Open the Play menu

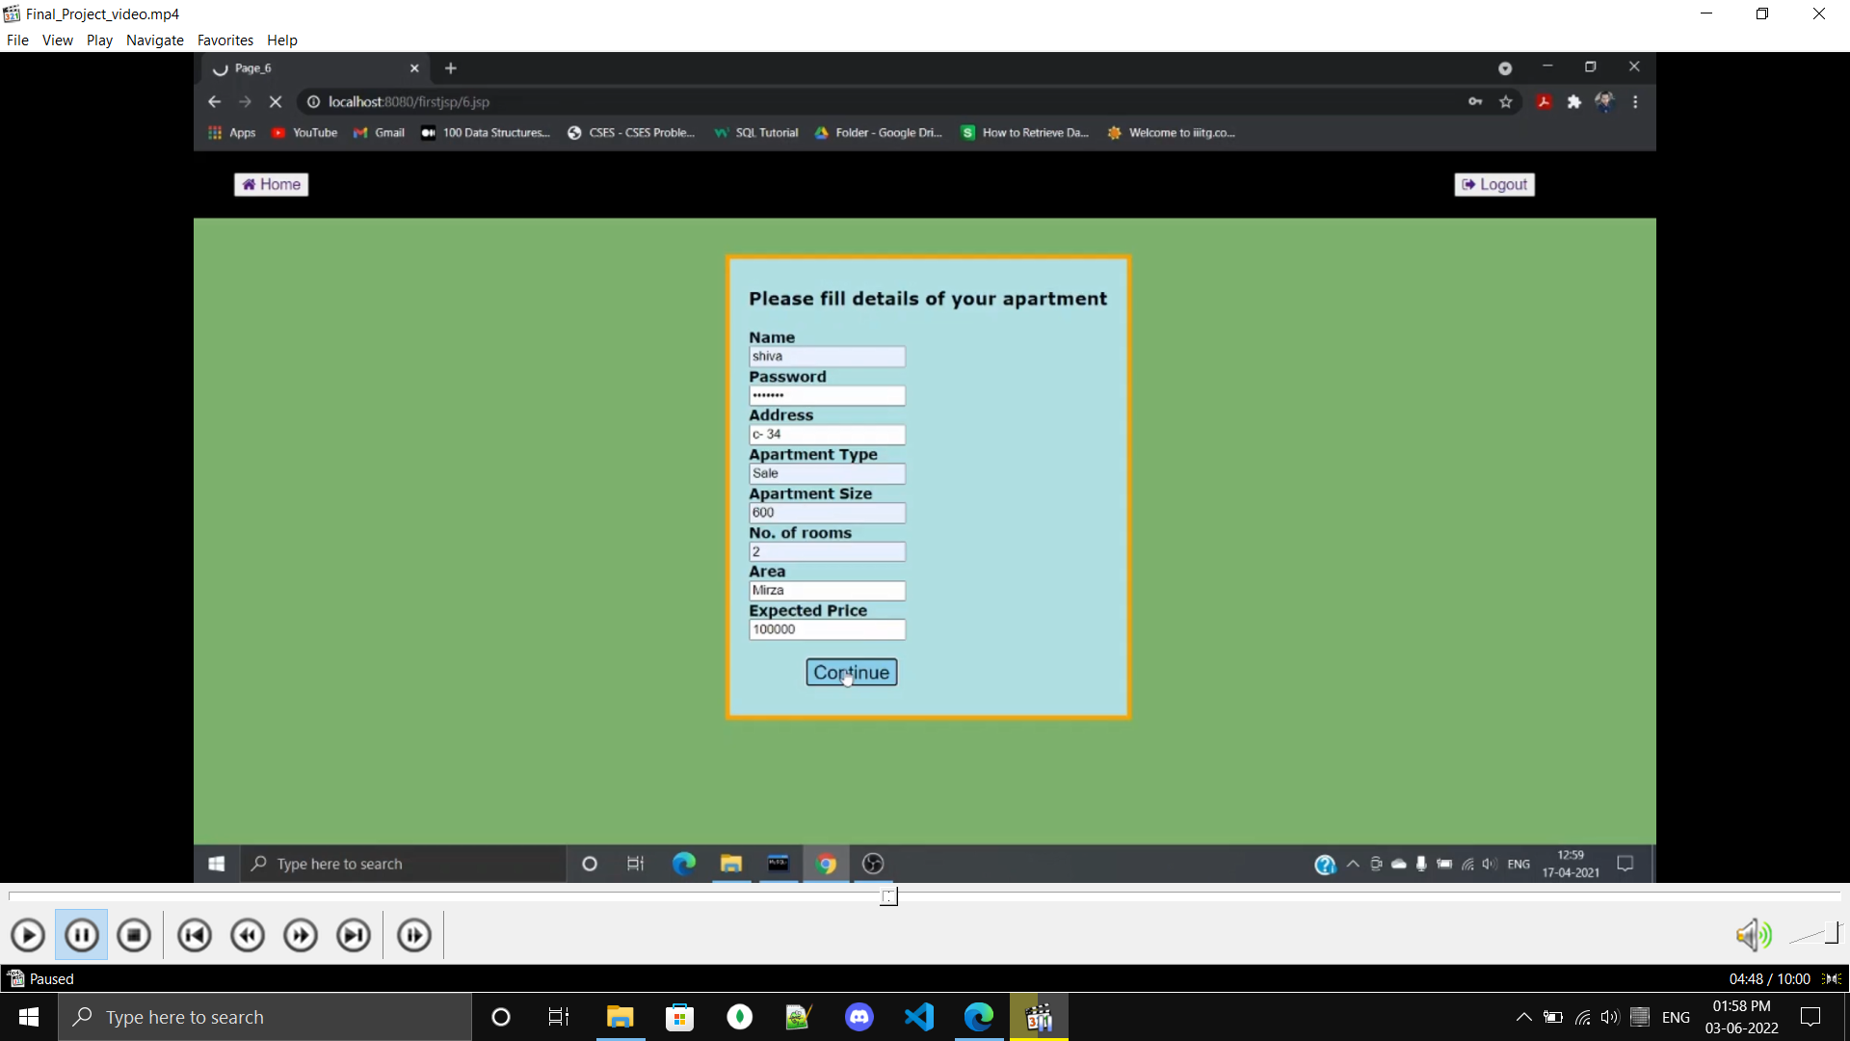pos(99,40)
